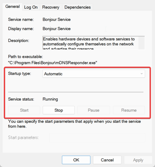
Task: Click the Resume service button
Action: click(129, 110)
